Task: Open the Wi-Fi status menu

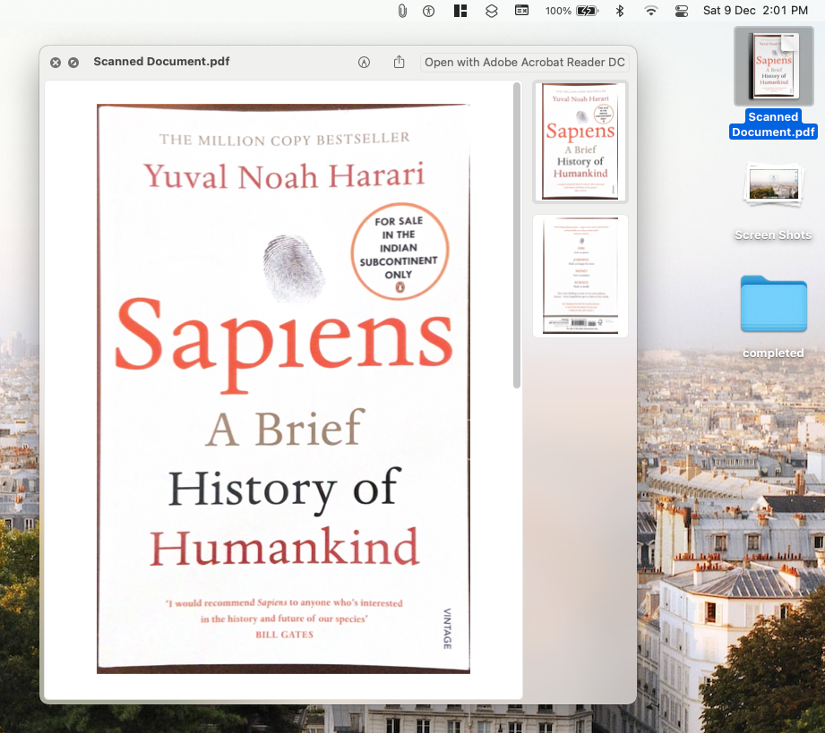Action: [x=650, y=11]
